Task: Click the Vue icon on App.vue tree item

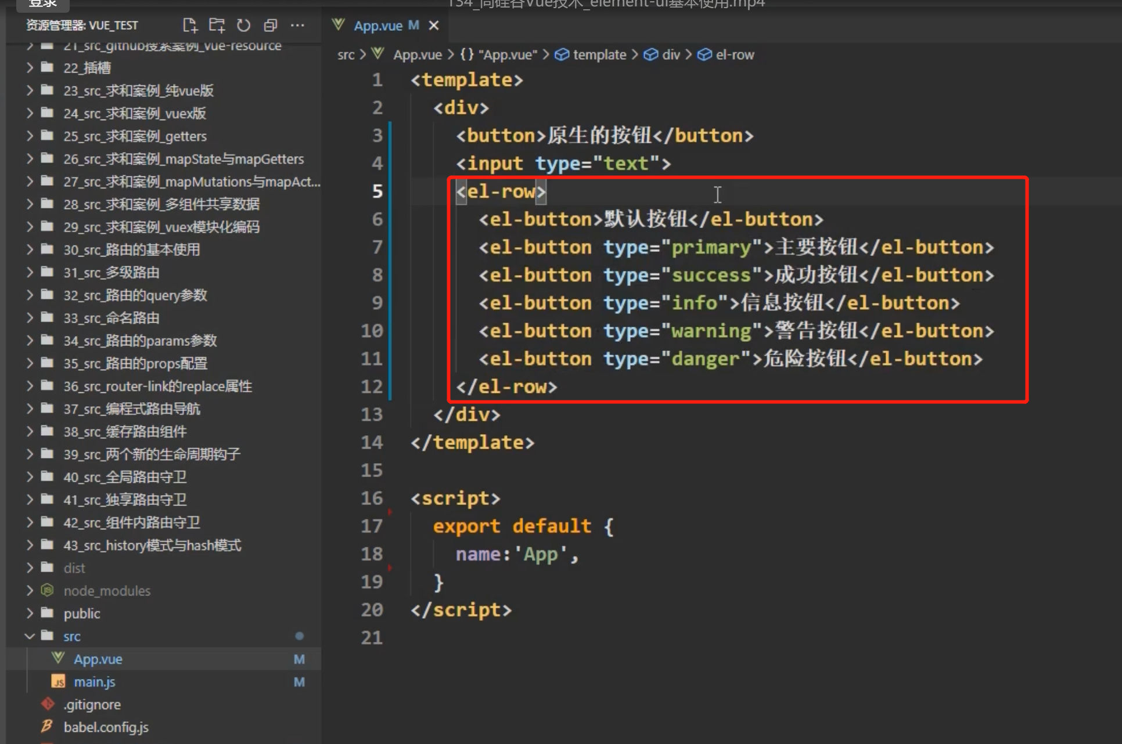Action: coord(57,658)
